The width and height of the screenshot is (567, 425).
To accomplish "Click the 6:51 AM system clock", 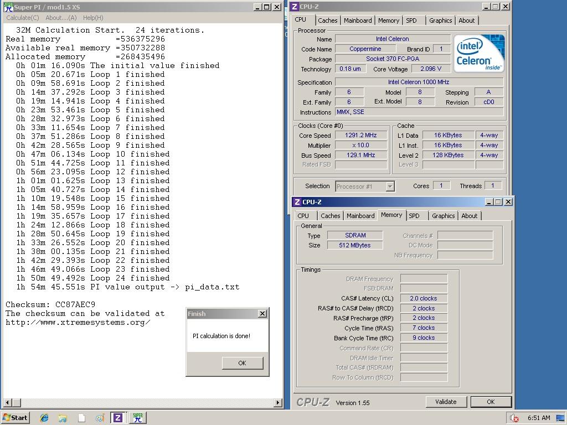I will [x=539, y=418].
